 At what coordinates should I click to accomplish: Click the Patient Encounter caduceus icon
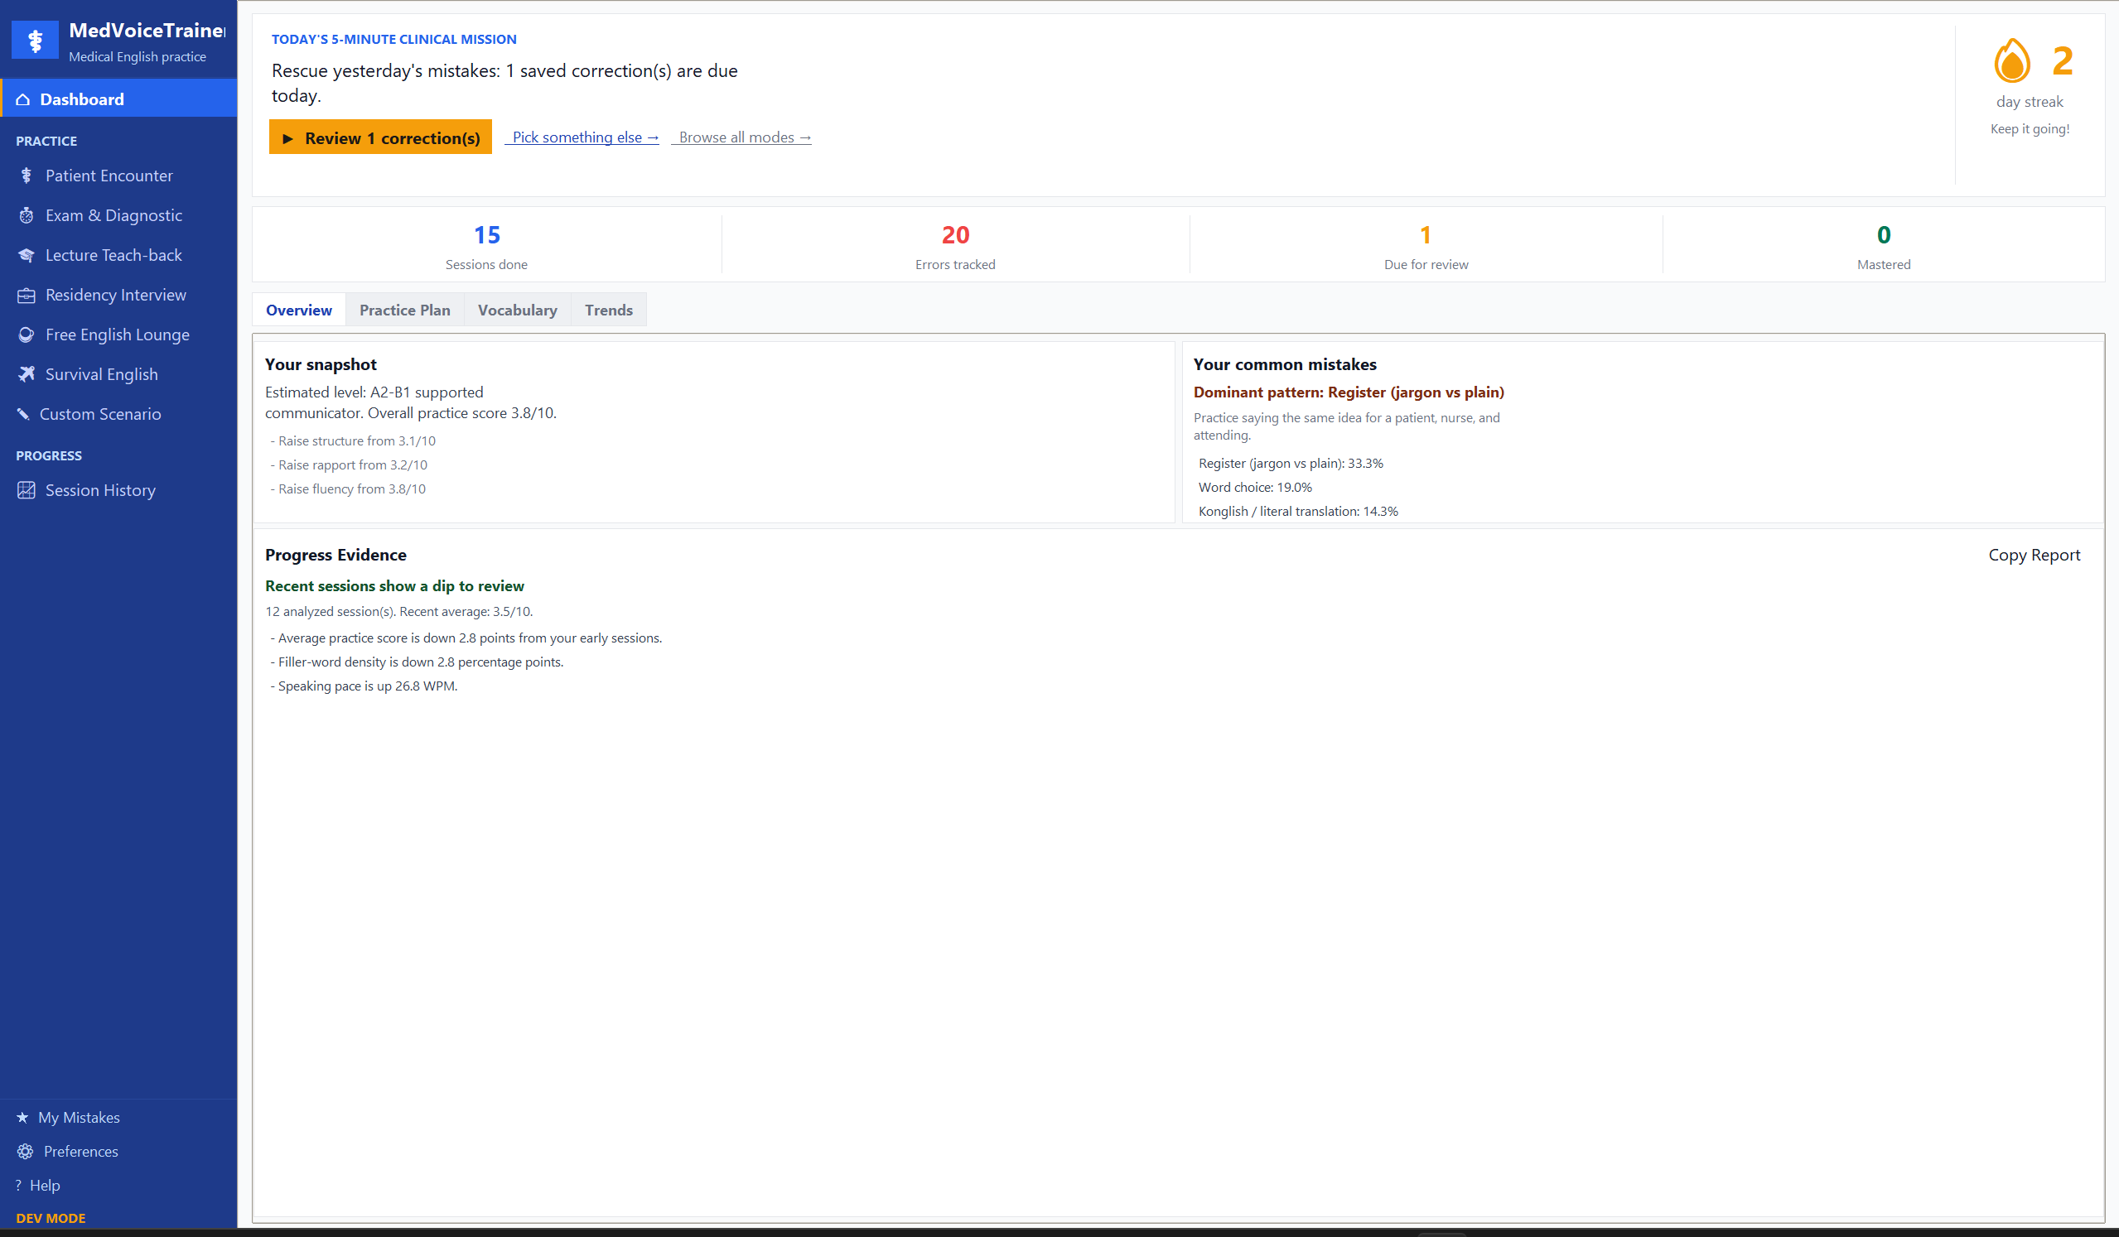[26, 176]
